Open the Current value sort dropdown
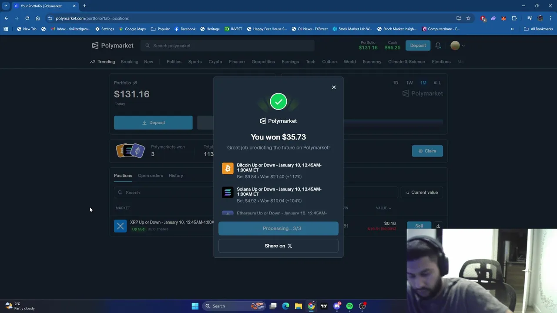 pos(422,193)
